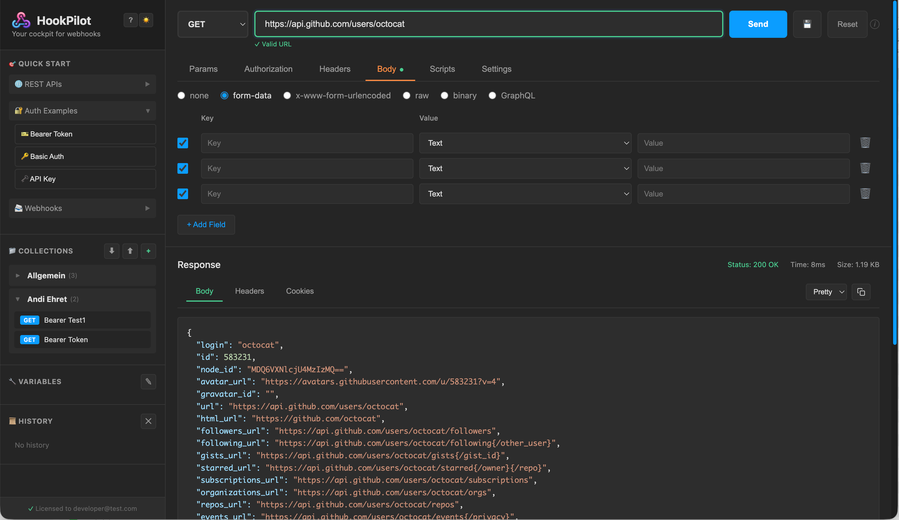Uncheck the second form-data row checkbox
899x520 pixels.
[x=183, y=168]
